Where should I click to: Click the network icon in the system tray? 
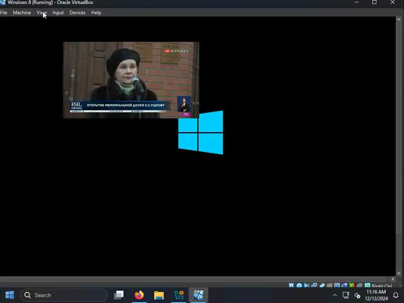coord(346,295)
